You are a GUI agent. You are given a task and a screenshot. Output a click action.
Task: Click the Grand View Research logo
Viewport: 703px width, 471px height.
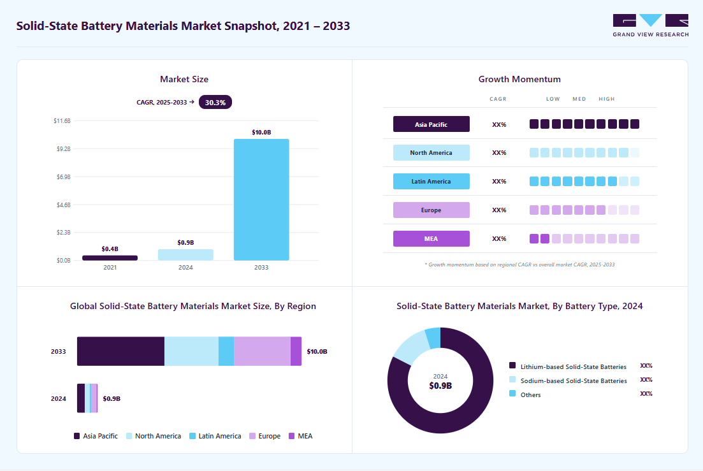[x=651, y=25]
